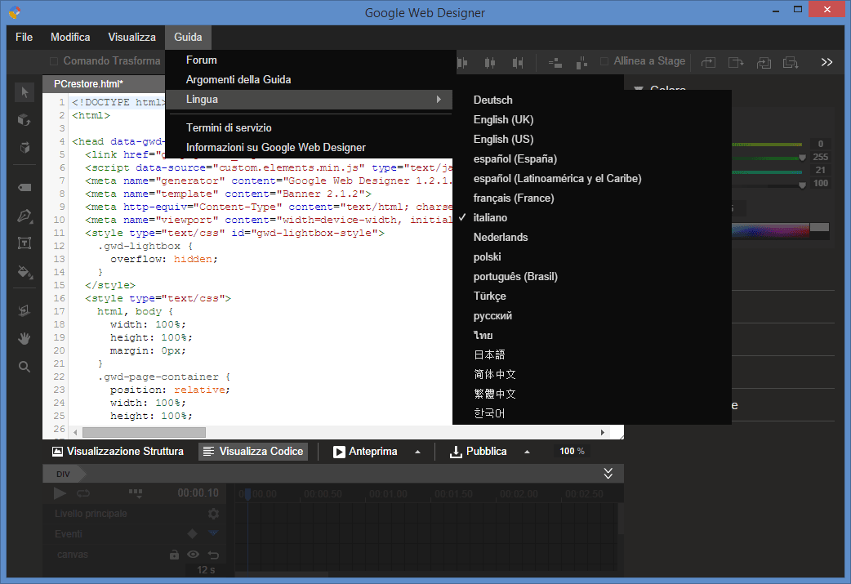This screenshot has height=584, width=851.
Task: Click the bring to front arrange icon
Action: click(764, 63)
